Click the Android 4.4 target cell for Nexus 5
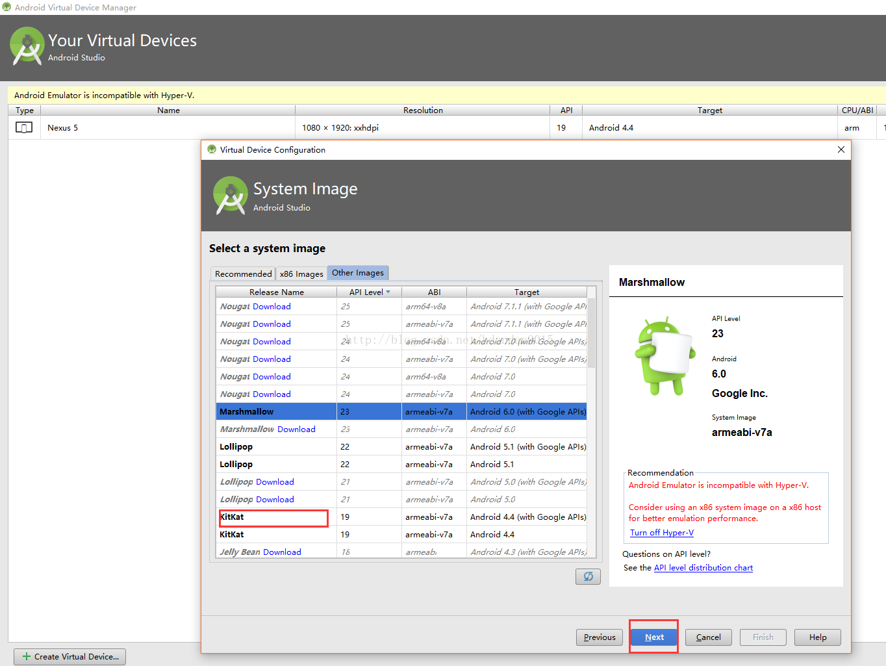Screen dimensions: 886x666 tap(710, 127)
